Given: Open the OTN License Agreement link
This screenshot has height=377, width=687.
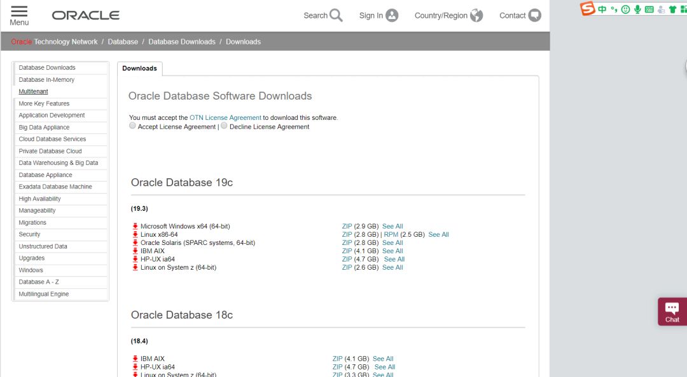Looking at the screenshot, I should tap(225, 117).
